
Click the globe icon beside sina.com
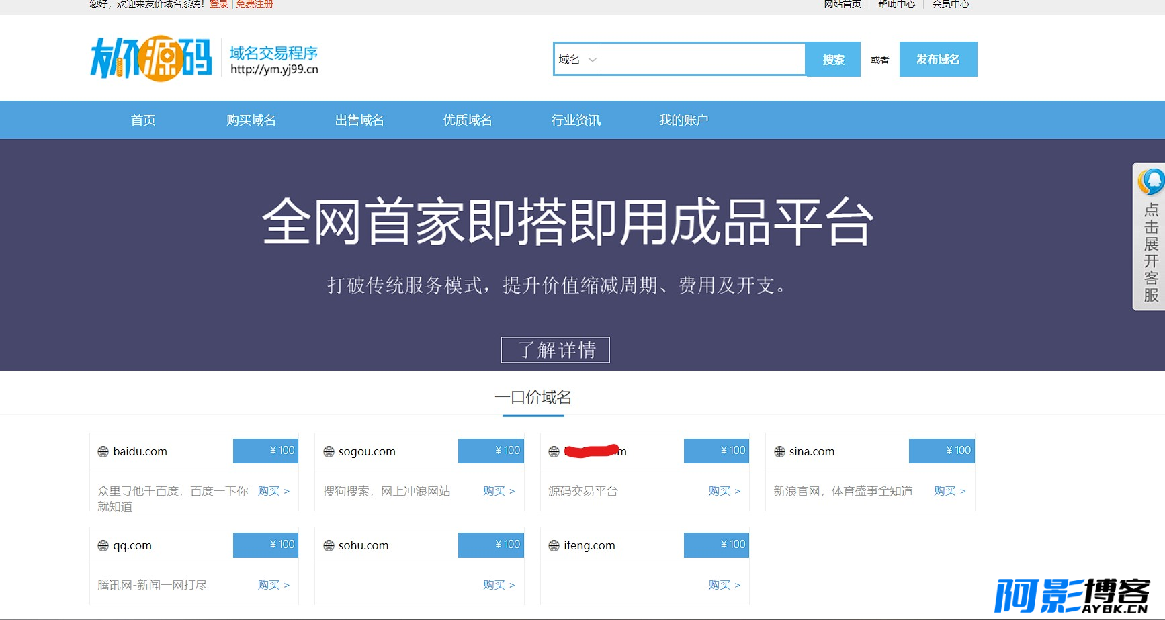(779, 452)
